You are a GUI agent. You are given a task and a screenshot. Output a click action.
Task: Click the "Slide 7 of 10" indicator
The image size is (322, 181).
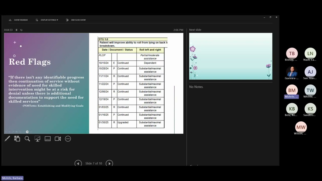[x=94, y=163]
